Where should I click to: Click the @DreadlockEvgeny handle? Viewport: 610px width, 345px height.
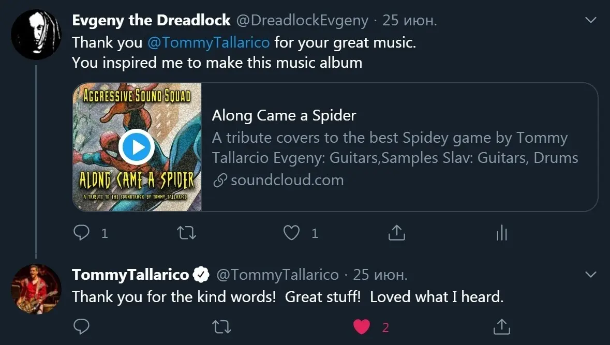pyautogui.click(x=302, y=21)
